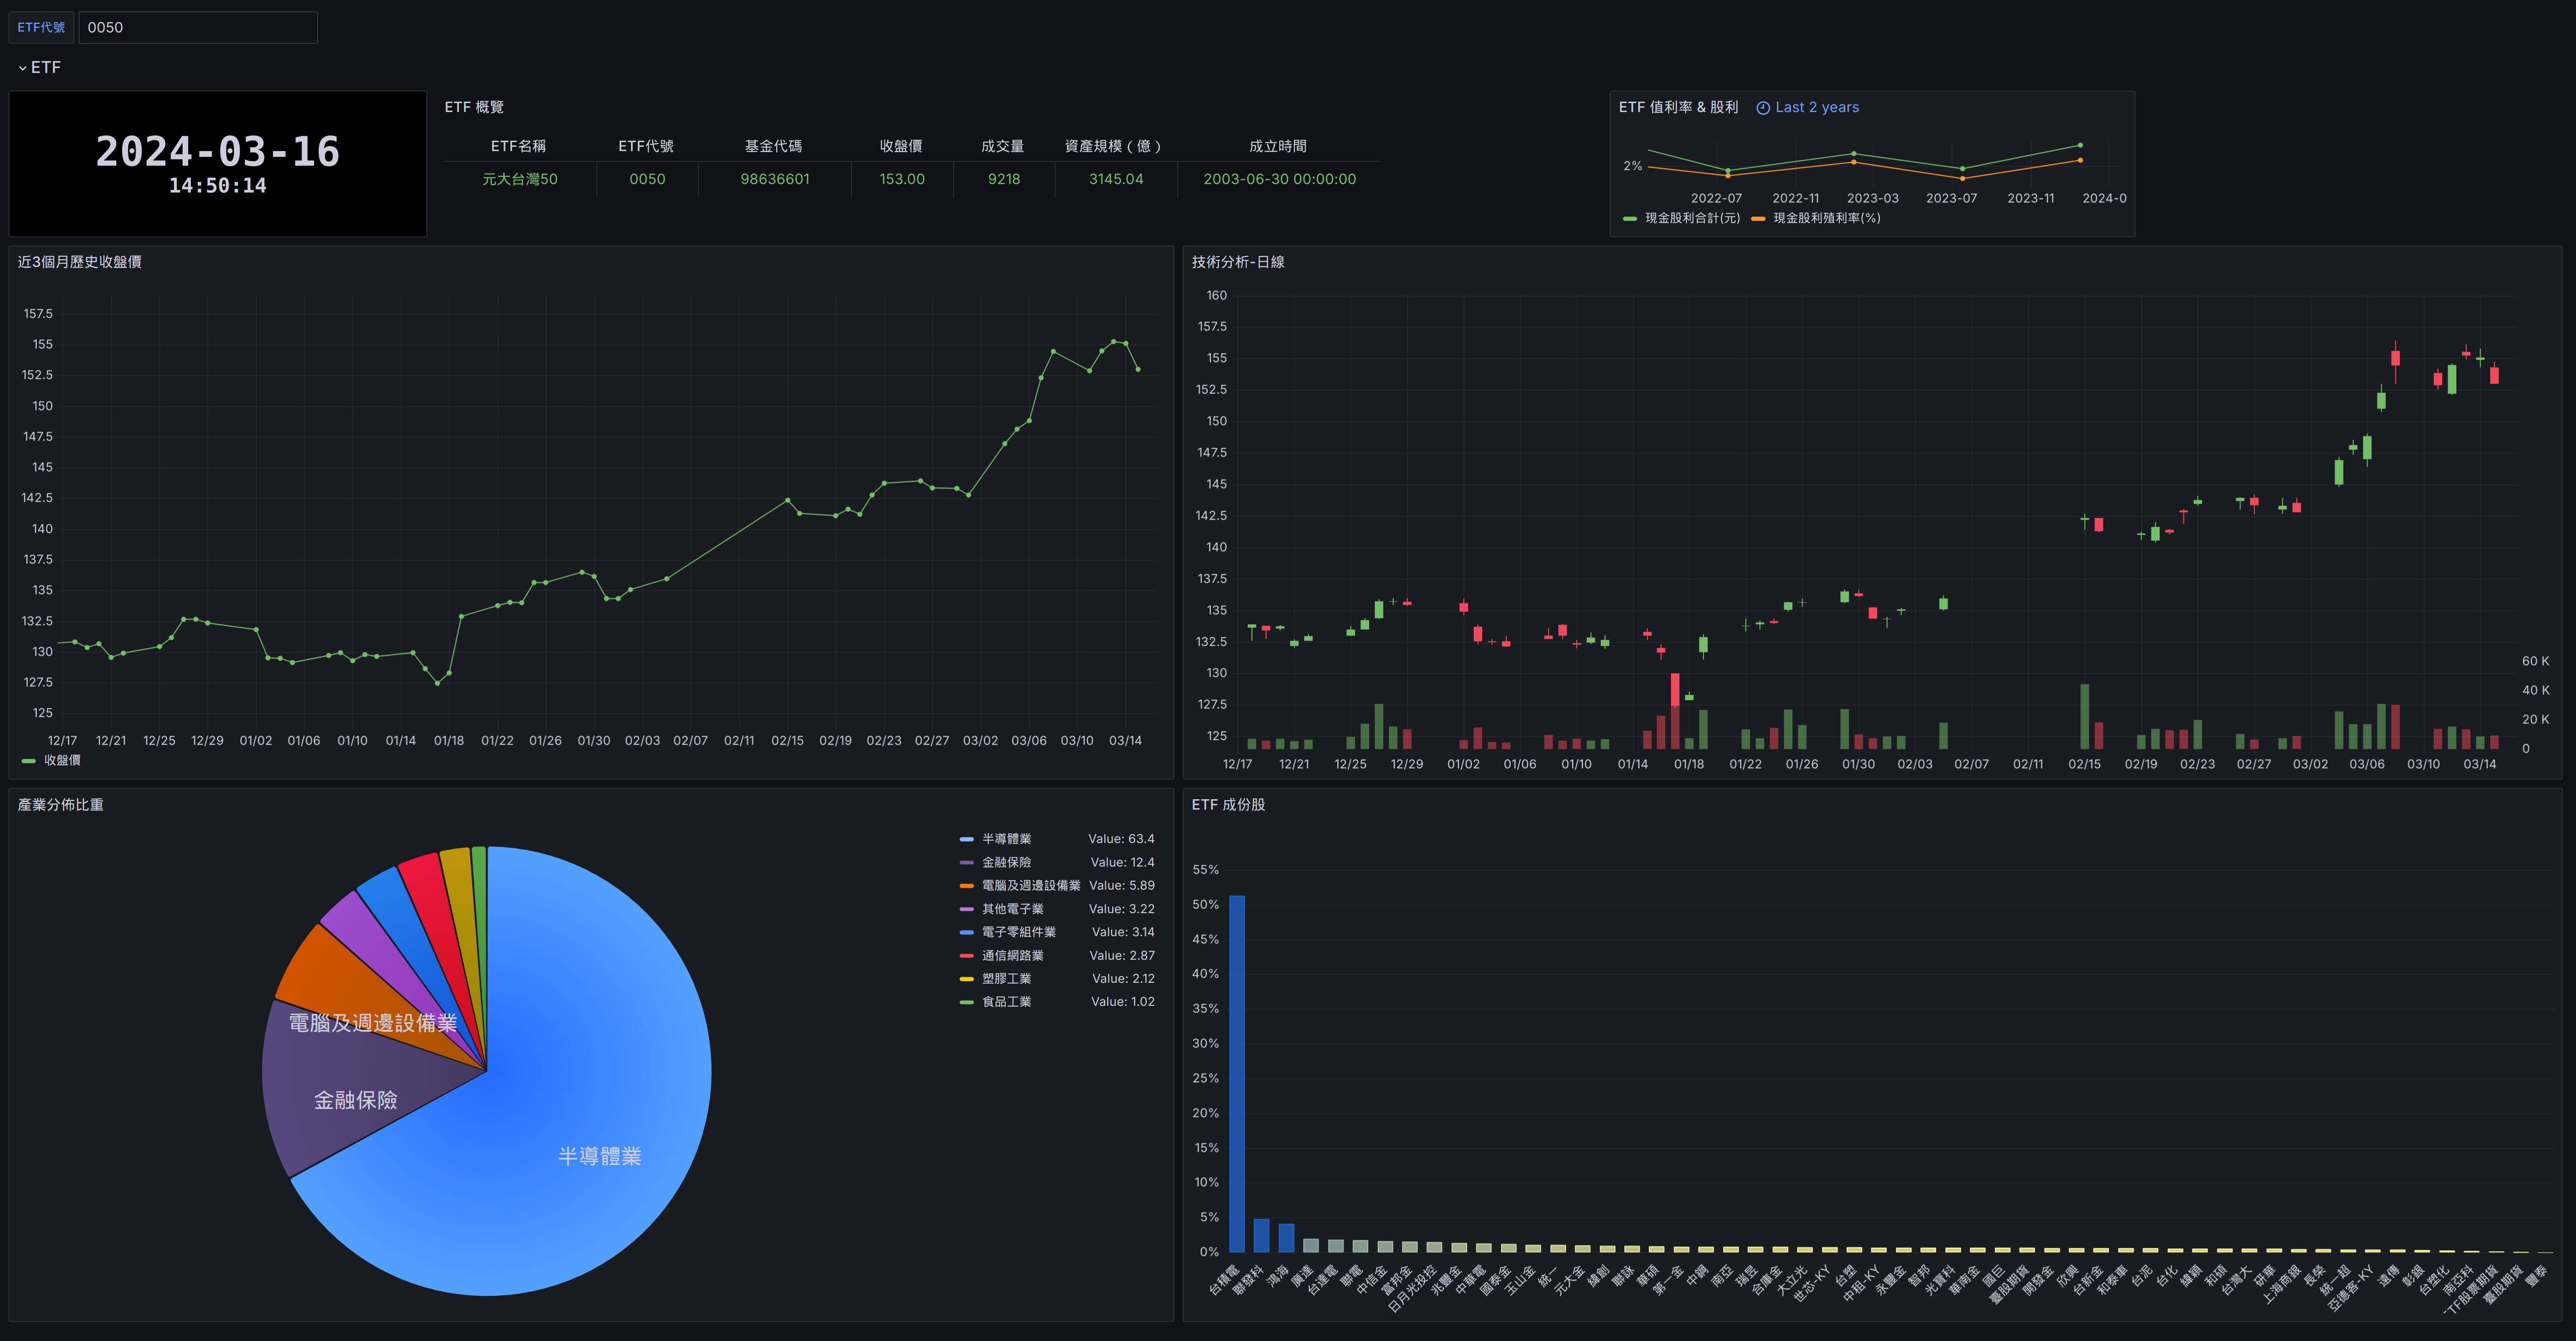Click the orange 現金股利殖利率(%) legend color marker
The image size is (2576, 1341).
point(1758,218)
